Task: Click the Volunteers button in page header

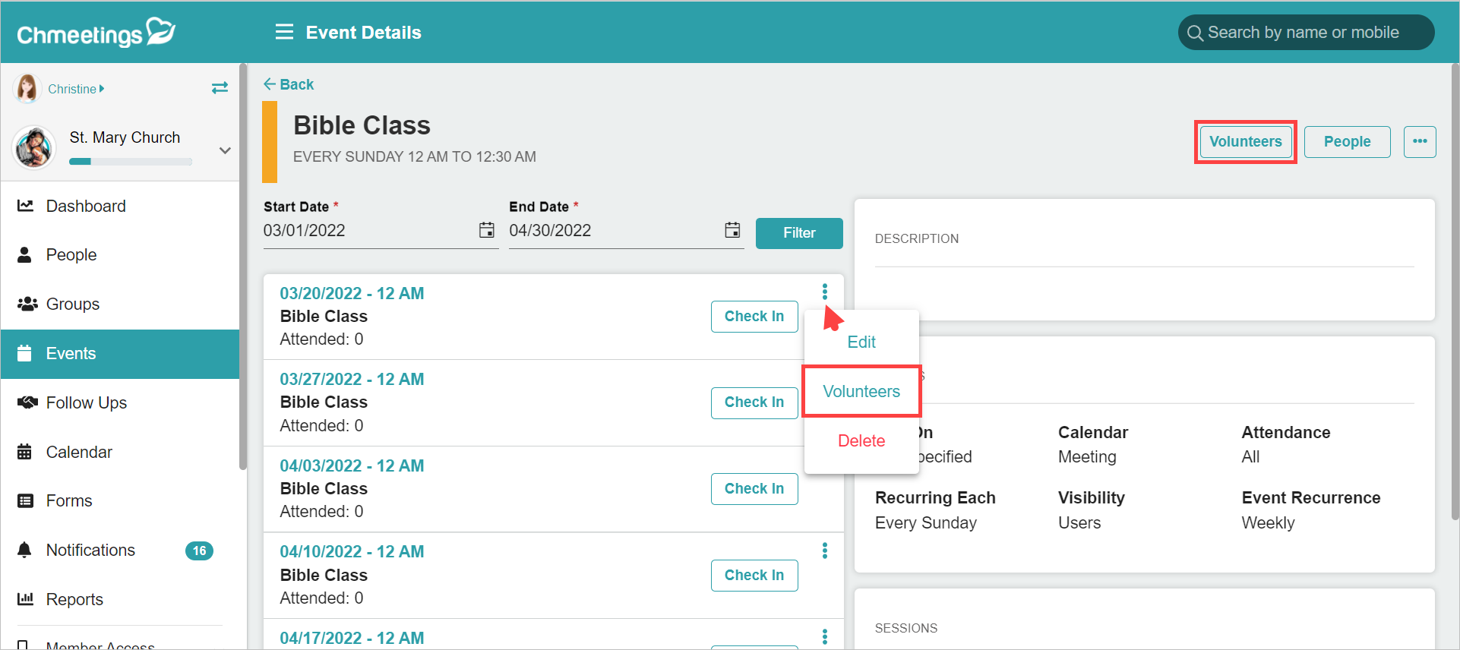Action: coord(1246,142)
